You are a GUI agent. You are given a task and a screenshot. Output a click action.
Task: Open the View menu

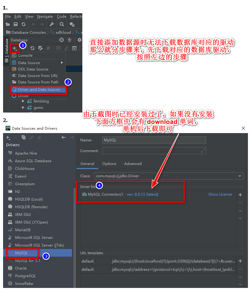point(29,17)
